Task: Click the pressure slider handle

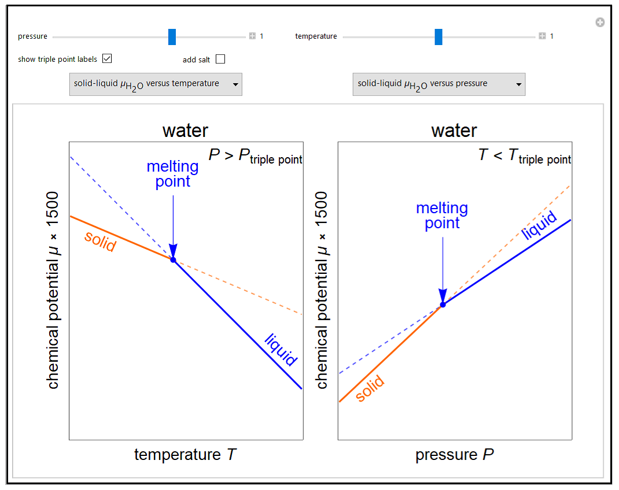Action: (172, 36)
